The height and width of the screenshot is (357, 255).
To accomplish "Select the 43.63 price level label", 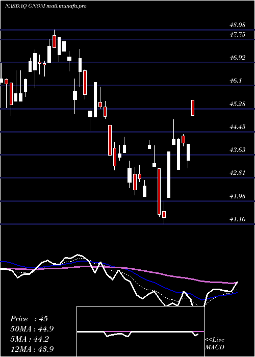I will 238,150.
